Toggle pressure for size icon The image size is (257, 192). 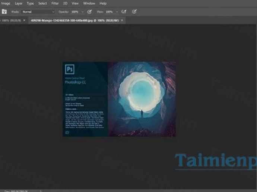click(x=134, y=11)
